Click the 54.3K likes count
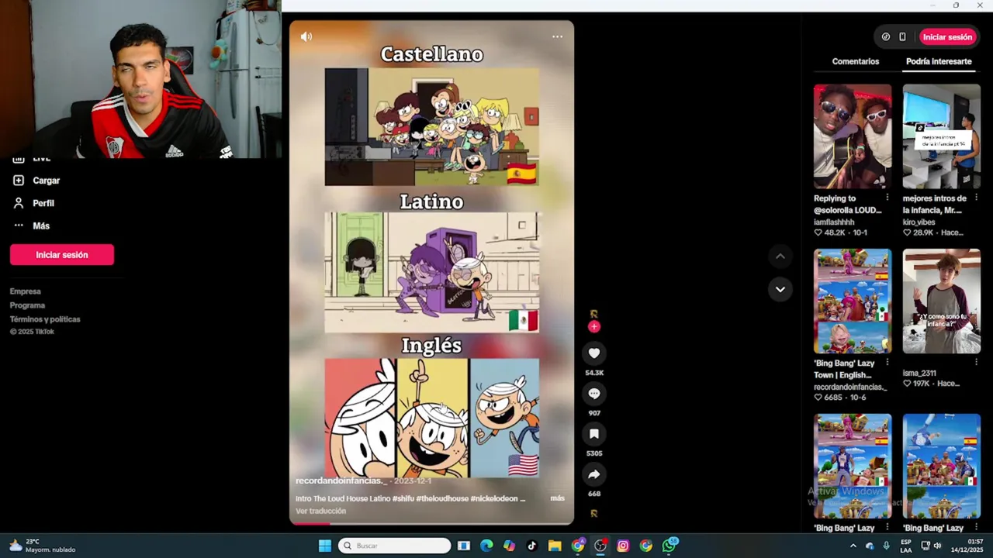The width and height of the screenshot is (993, 558). point(594,373)
